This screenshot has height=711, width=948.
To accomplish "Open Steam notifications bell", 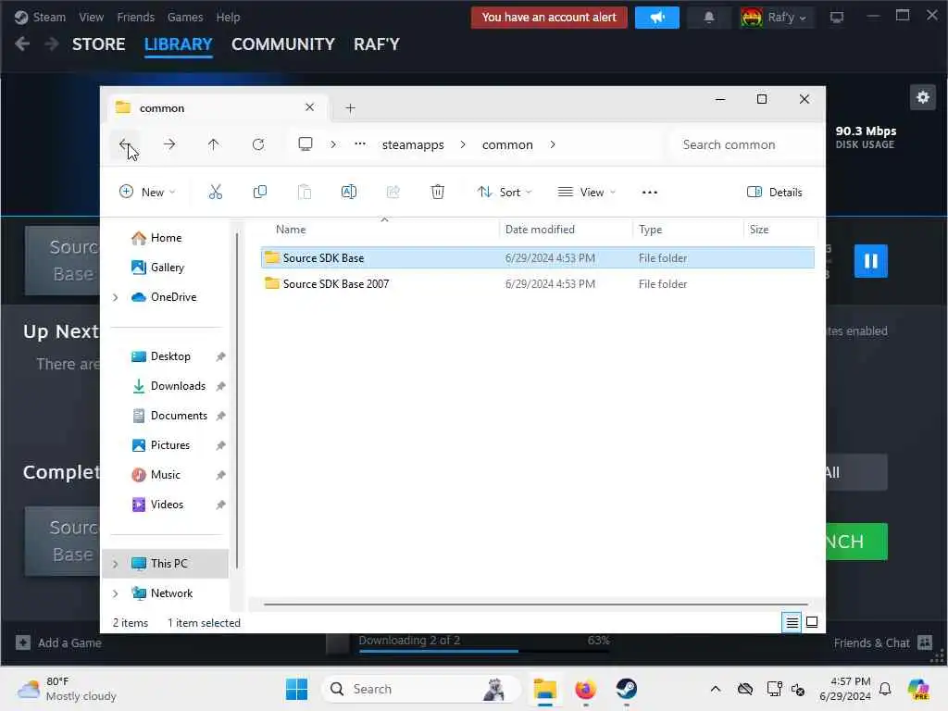I will point(709,18).
